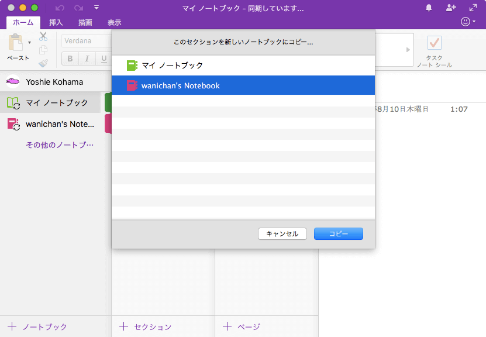Click the pink notebook icon in dialog

coord(132,85)
